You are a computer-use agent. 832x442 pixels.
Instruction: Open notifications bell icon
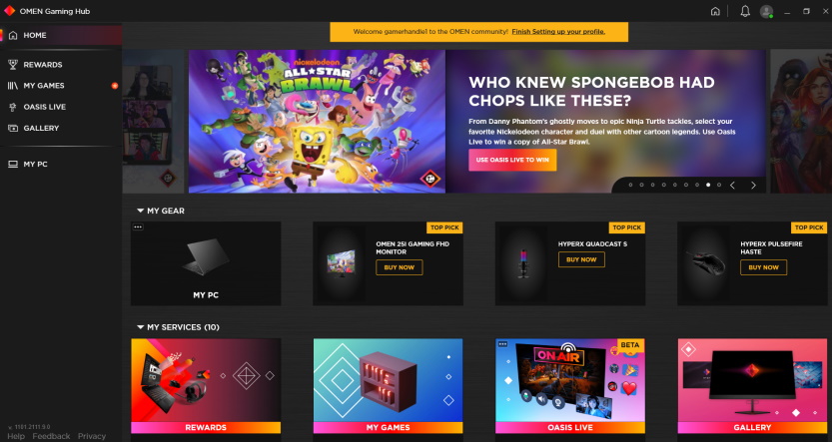click(745, 11)
